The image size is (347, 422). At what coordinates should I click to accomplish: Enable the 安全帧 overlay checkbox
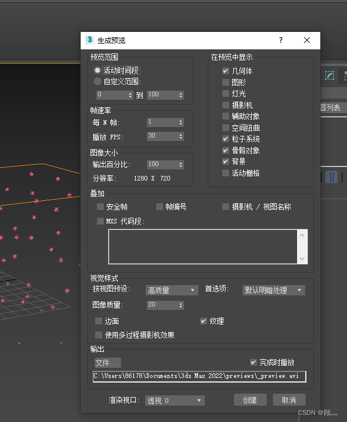(100, 207)
